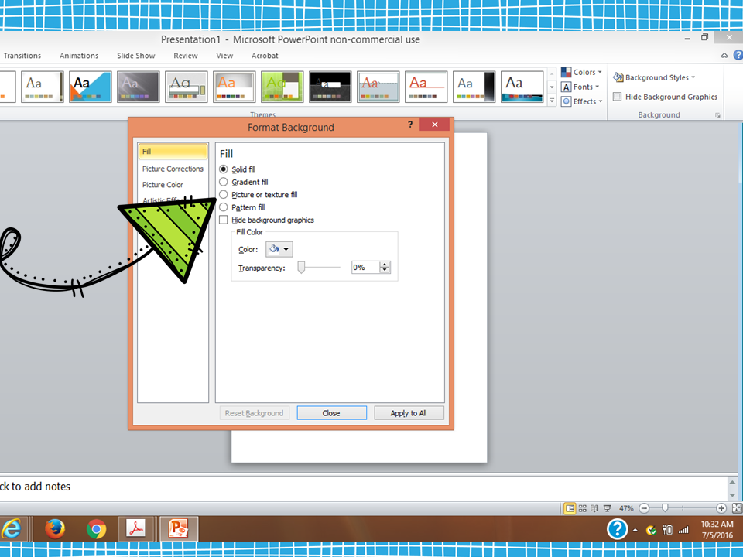Open Adobe Acrobat from the taskbar
Screen dimensions: 743x557
[136, 529]
